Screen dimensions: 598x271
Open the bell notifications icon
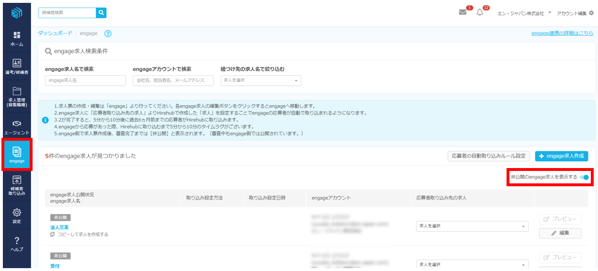(x=480, y=12)
